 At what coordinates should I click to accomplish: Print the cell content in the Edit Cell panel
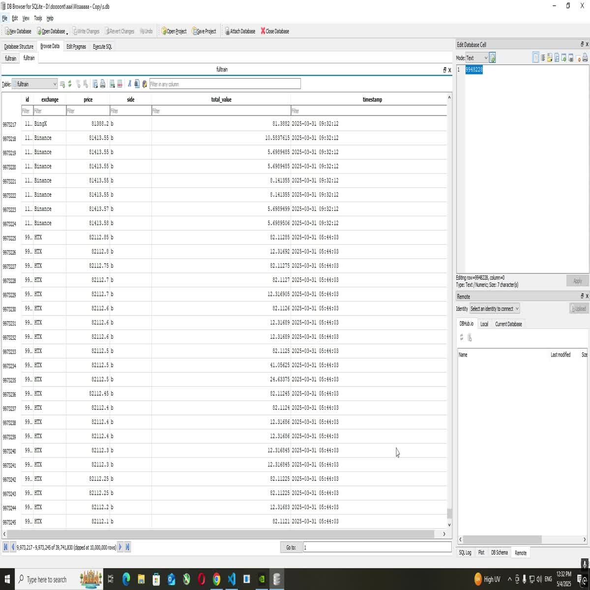click(x=585, y=58)
